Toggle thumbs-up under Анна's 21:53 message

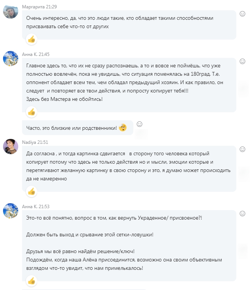click(32, 281)
